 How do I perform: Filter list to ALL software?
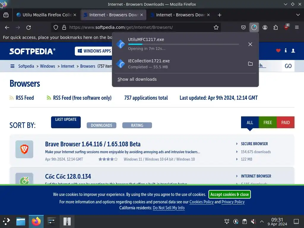(x=250, y=122)
